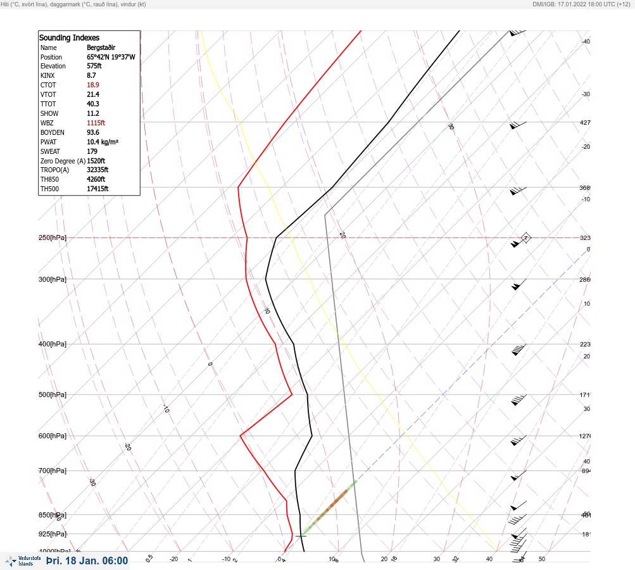635x570 pixels.
Task: Click the red CTOT value 18.9
Action: pyautogui.click(x=92, y=85)
